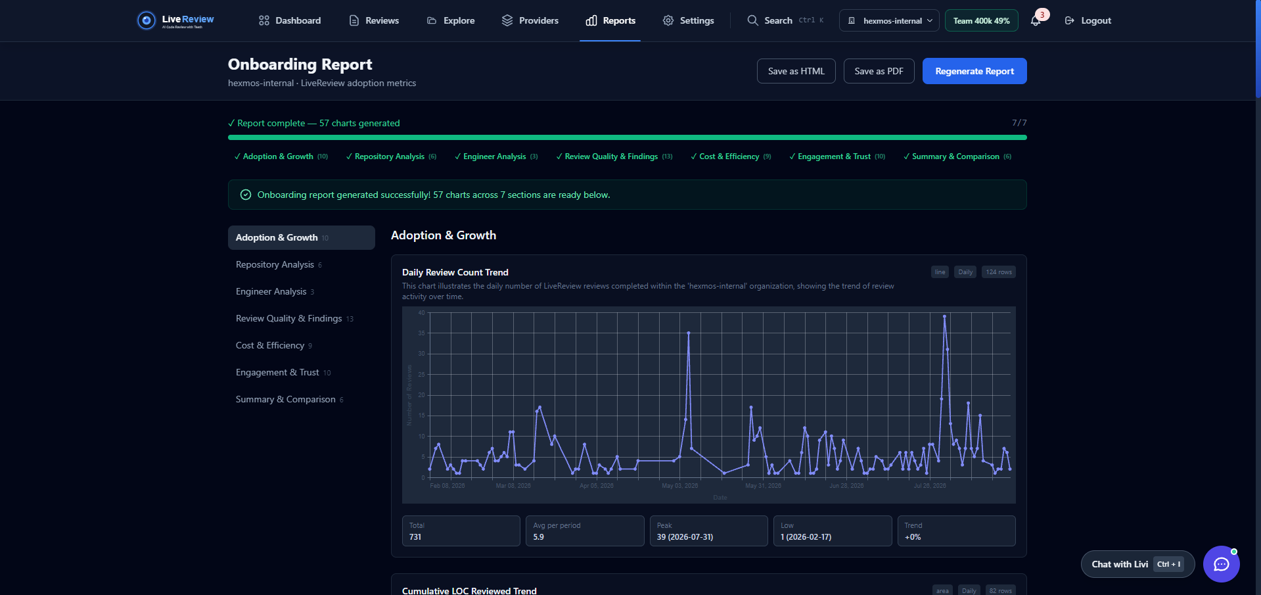
Task: Open the Reviews nav item
Action: [374, 20]
